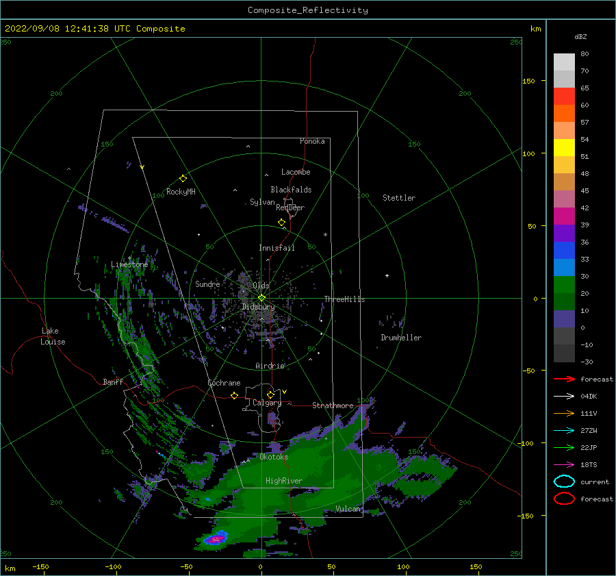Click the Airdrie label
The height and width of the screenshot is (576, 616).
(x=270, y=366)
